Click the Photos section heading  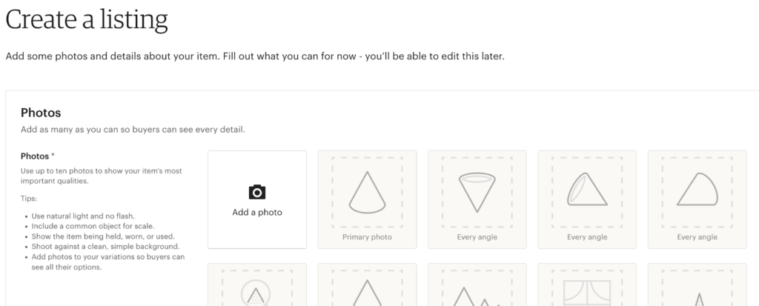coord(41,113)
